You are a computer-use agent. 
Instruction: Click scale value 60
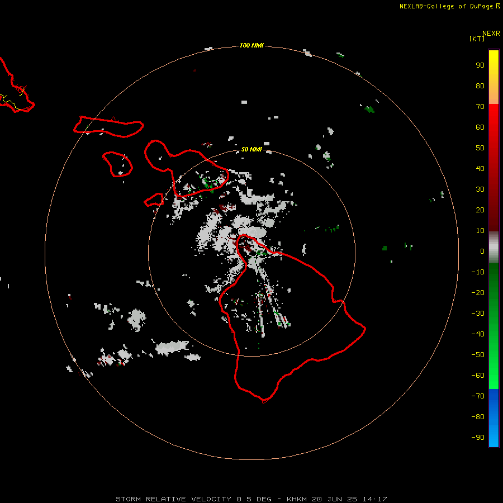click(480, 127)
